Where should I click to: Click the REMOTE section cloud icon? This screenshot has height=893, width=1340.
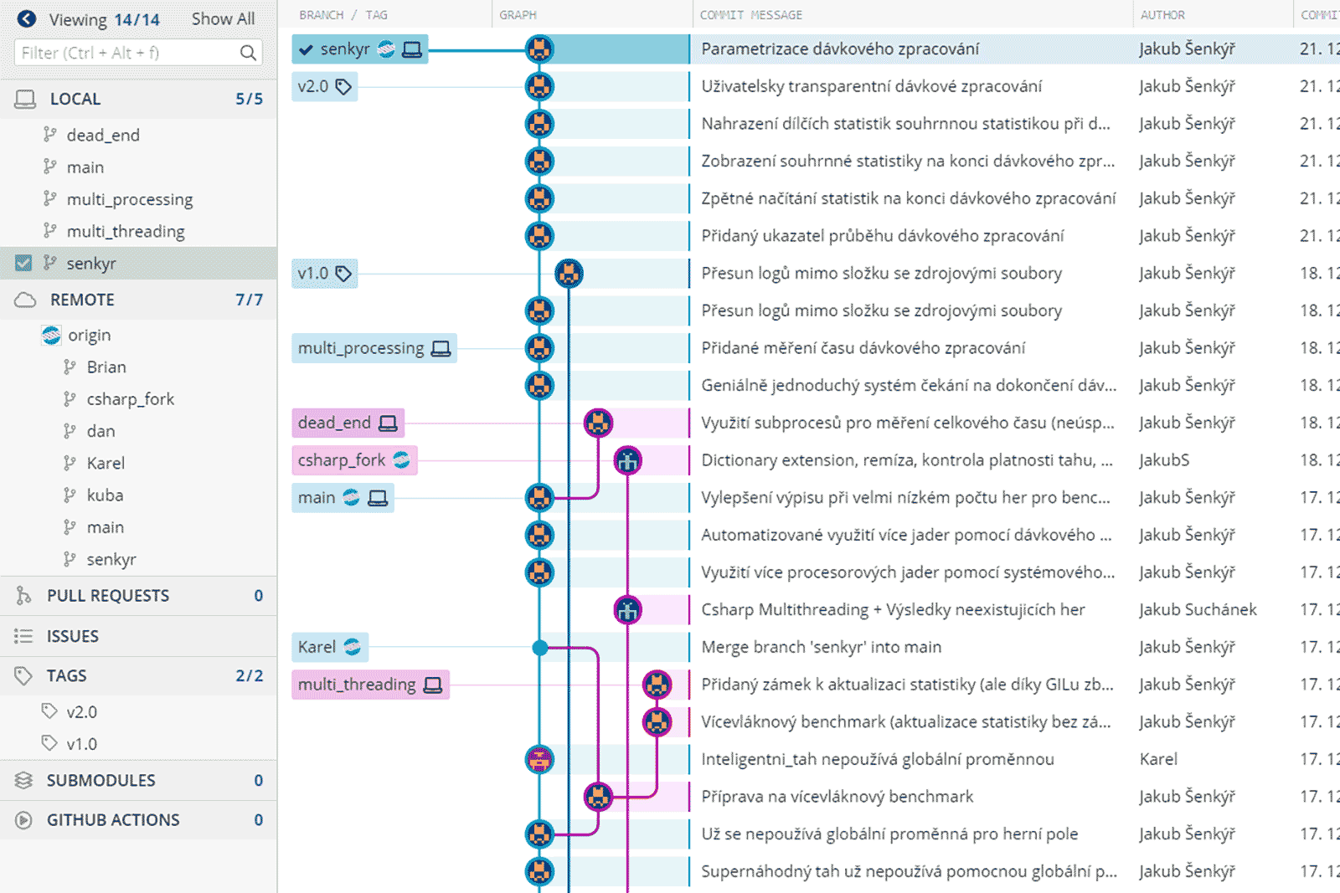tap(25, 300)
